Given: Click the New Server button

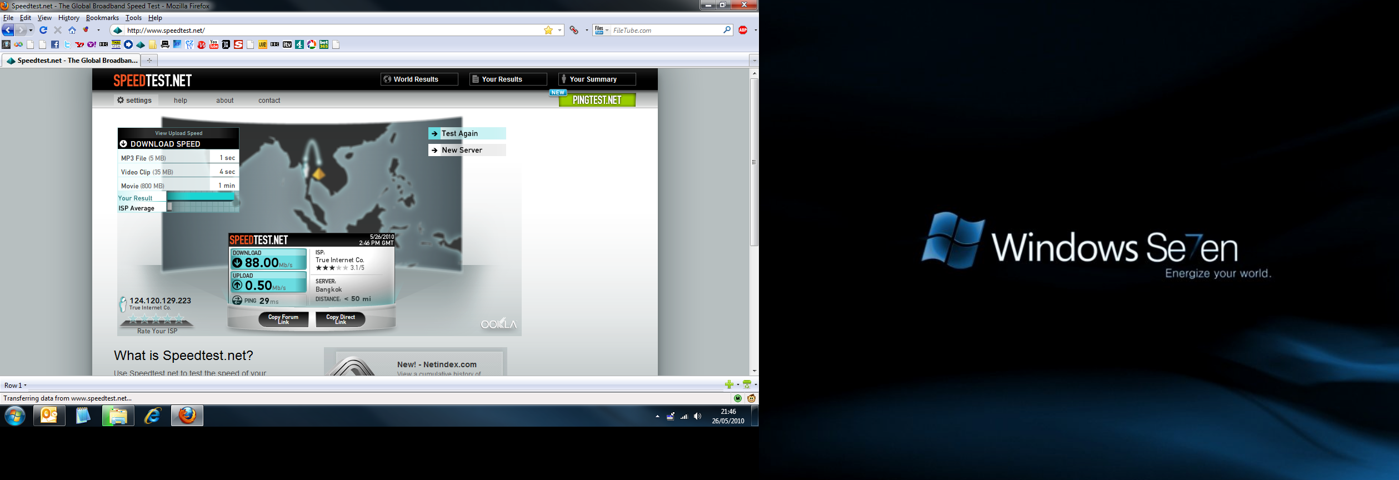Looking at the screenshot, I should pyautogui.click(x=467, y=150).
